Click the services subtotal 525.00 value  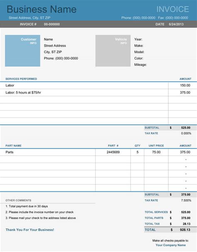click(186, 128)
